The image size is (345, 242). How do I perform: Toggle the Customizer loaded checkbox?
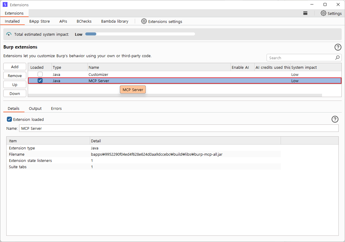click(x=40, y=74)
